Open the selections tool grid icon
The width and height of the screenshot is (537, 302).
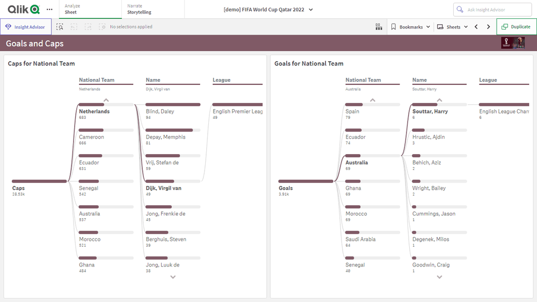click(379, 27)
